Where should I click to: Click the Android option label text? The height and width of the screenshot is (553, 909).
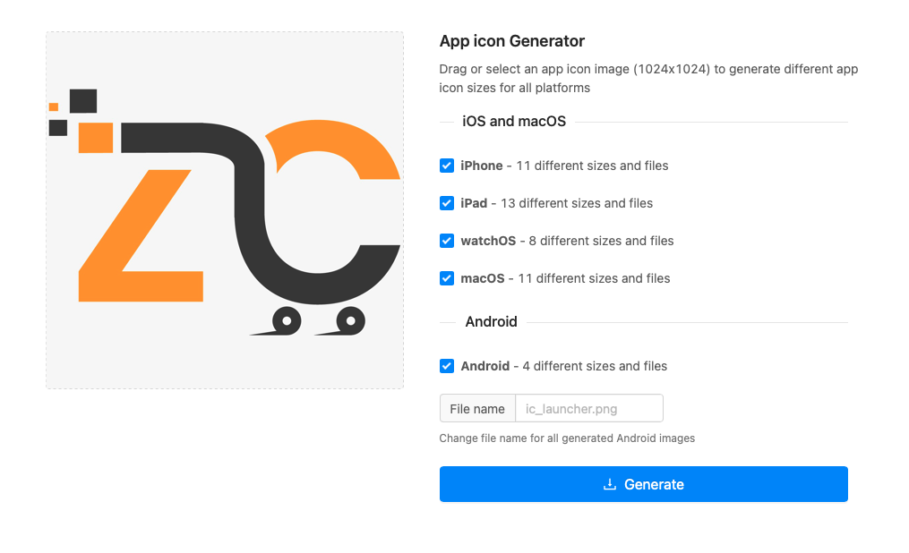pyautogui.click(x=485, y=366)
